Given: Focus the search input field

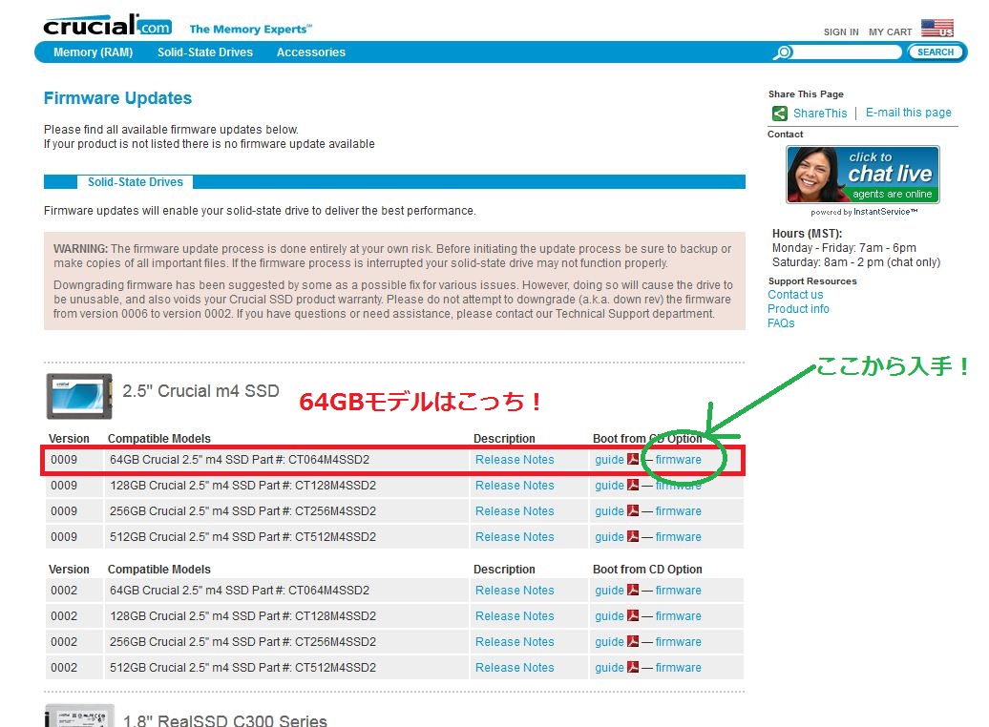Looking at the screenshot, I should [x=847, y=52].
